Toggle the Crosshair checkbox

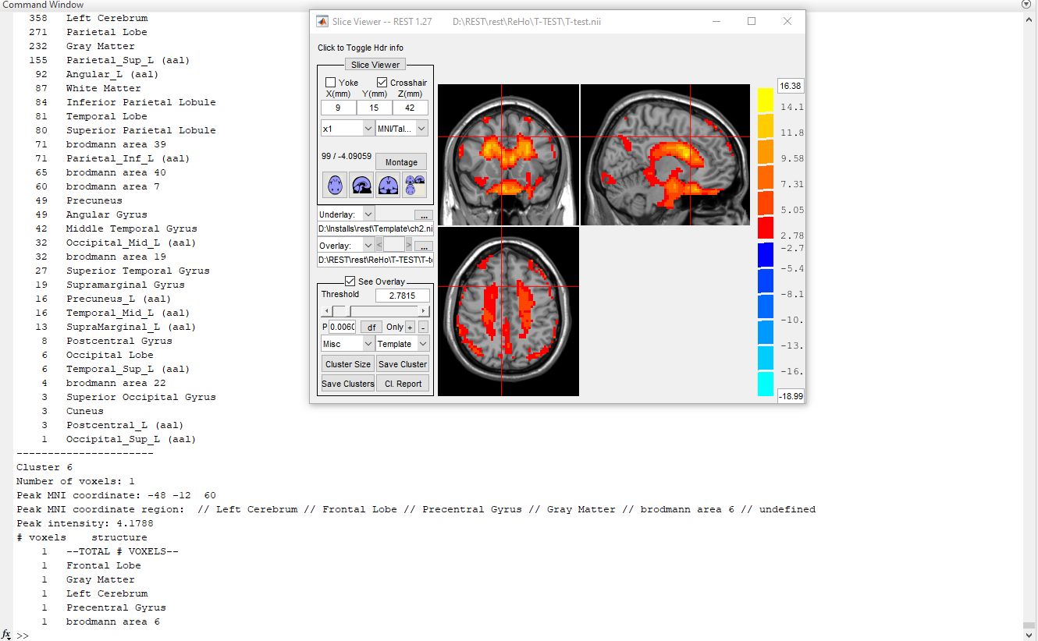[x=382, y=83]
